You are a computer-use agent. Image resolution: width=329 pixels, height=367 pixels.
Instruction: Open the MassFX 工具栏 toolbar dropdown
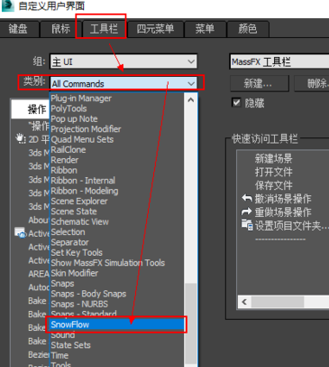279,61
